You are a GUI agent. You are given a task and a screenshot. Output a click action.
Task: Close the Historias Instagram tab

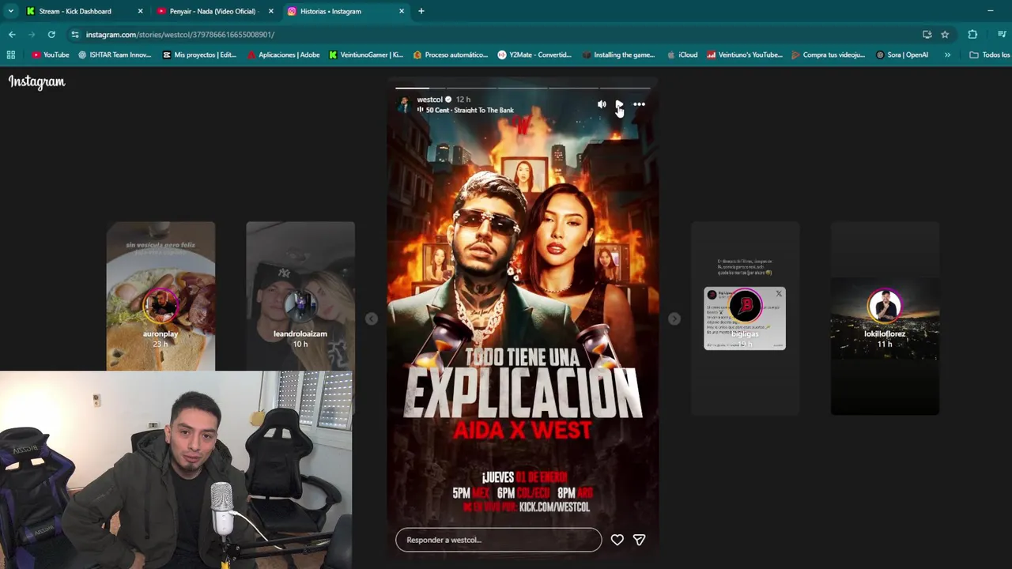pos(402,11)
